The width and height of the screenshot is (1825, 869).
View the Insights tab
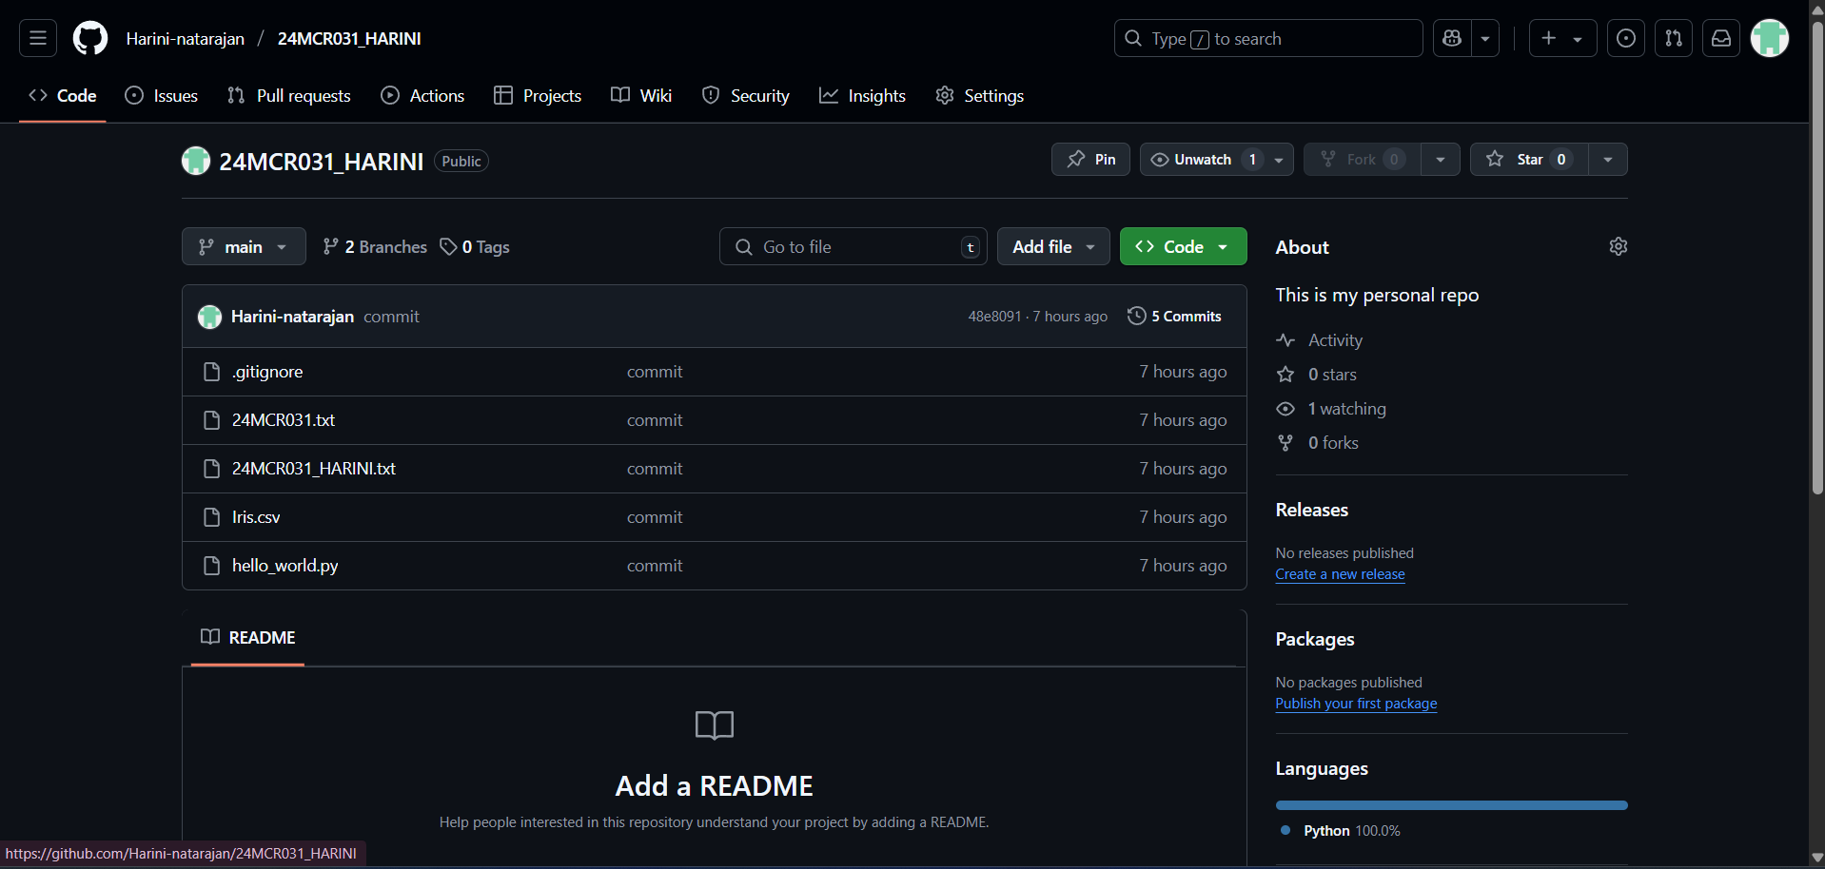862,95
